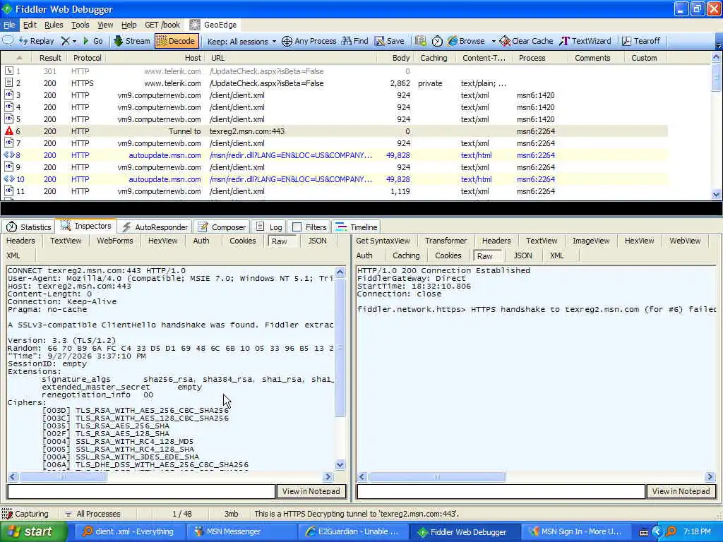Open the TextWizard tool
The image size is (723, 542).
(x=585, y=41)
